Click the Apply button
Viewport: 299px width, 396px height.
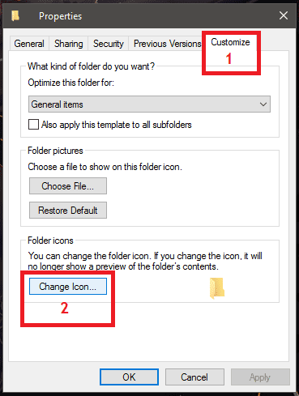point(260,377)
